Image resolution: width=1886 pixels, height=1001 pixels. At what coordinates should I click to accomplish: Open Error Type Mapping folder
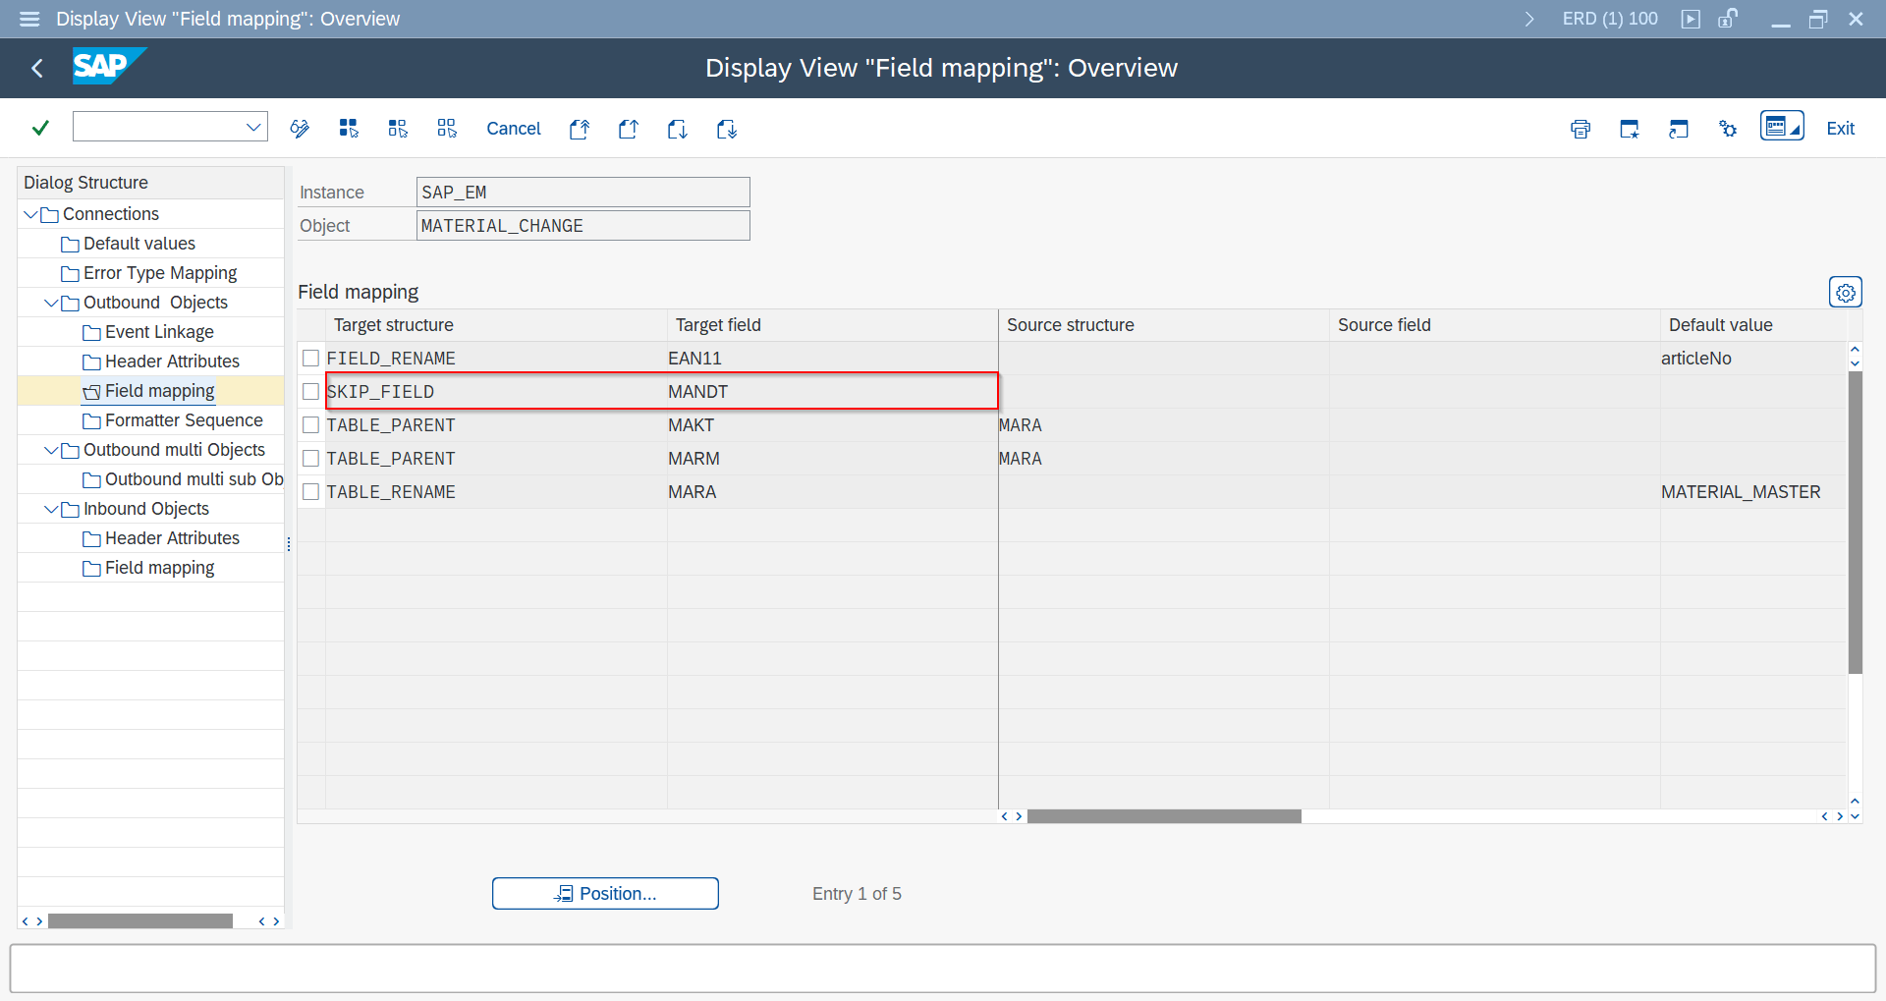148,273
